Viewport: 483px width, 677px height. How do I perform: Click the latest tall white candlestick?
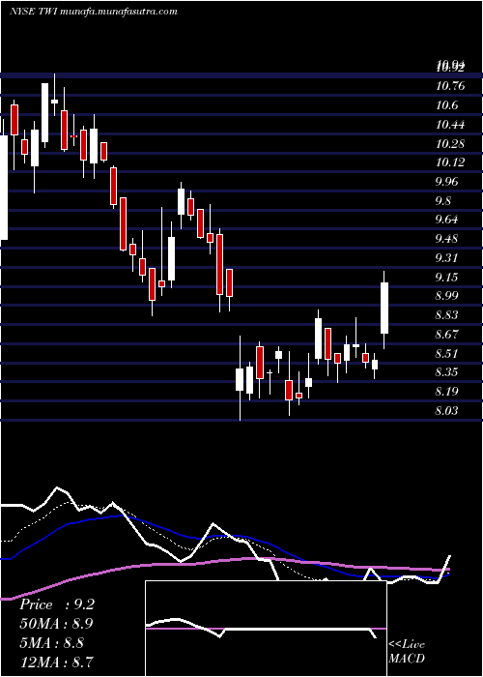pyautogui.click(x=384, y=308)
